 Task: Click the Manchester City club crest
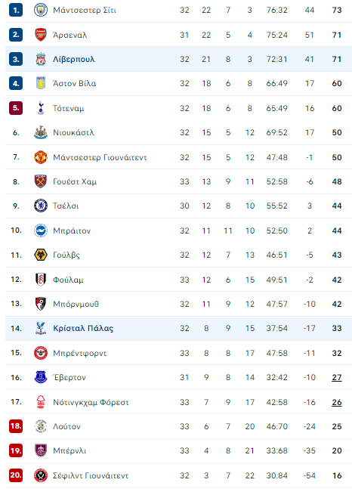click(x=41, y=10)
